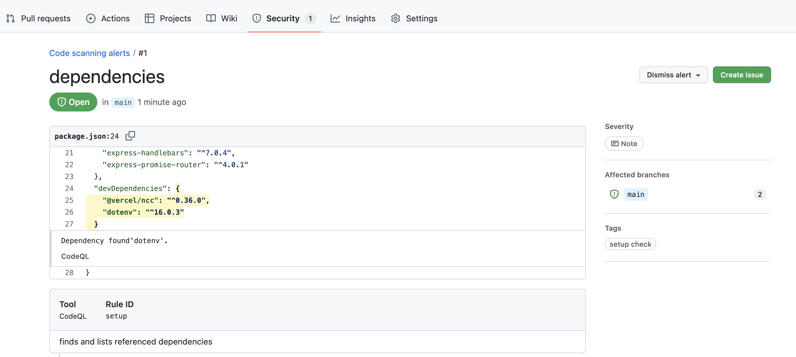Select the Actions play icon
This screenshot has height=357, width=796.
click(90, 18)
